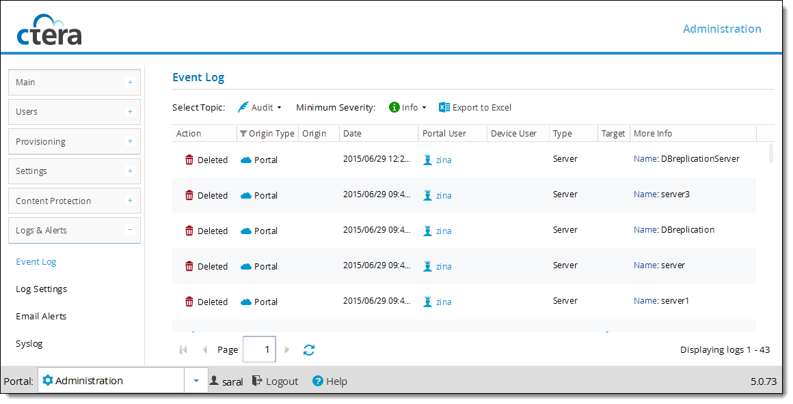Click trash icon in Name: server row
Viewport: 793px width, 404px height.
click(189, 265)
